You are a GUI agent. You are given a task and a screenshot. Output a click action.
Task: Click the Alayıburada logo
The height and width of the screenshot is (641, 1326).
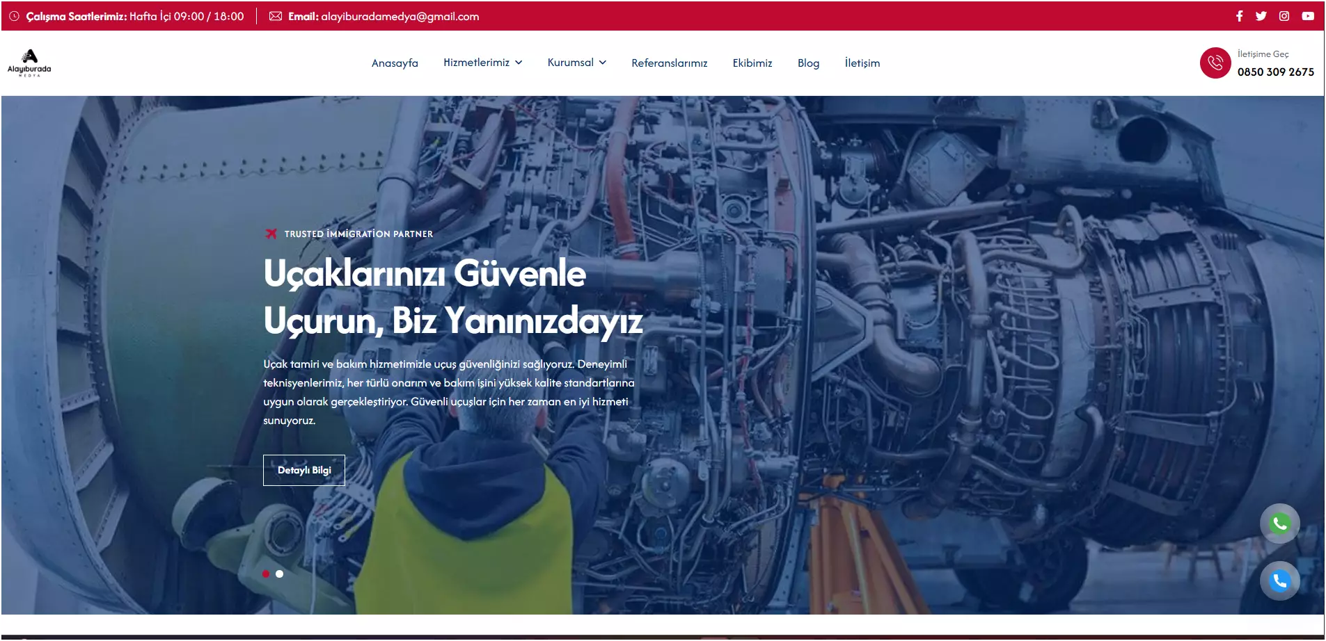click(30, 63)
